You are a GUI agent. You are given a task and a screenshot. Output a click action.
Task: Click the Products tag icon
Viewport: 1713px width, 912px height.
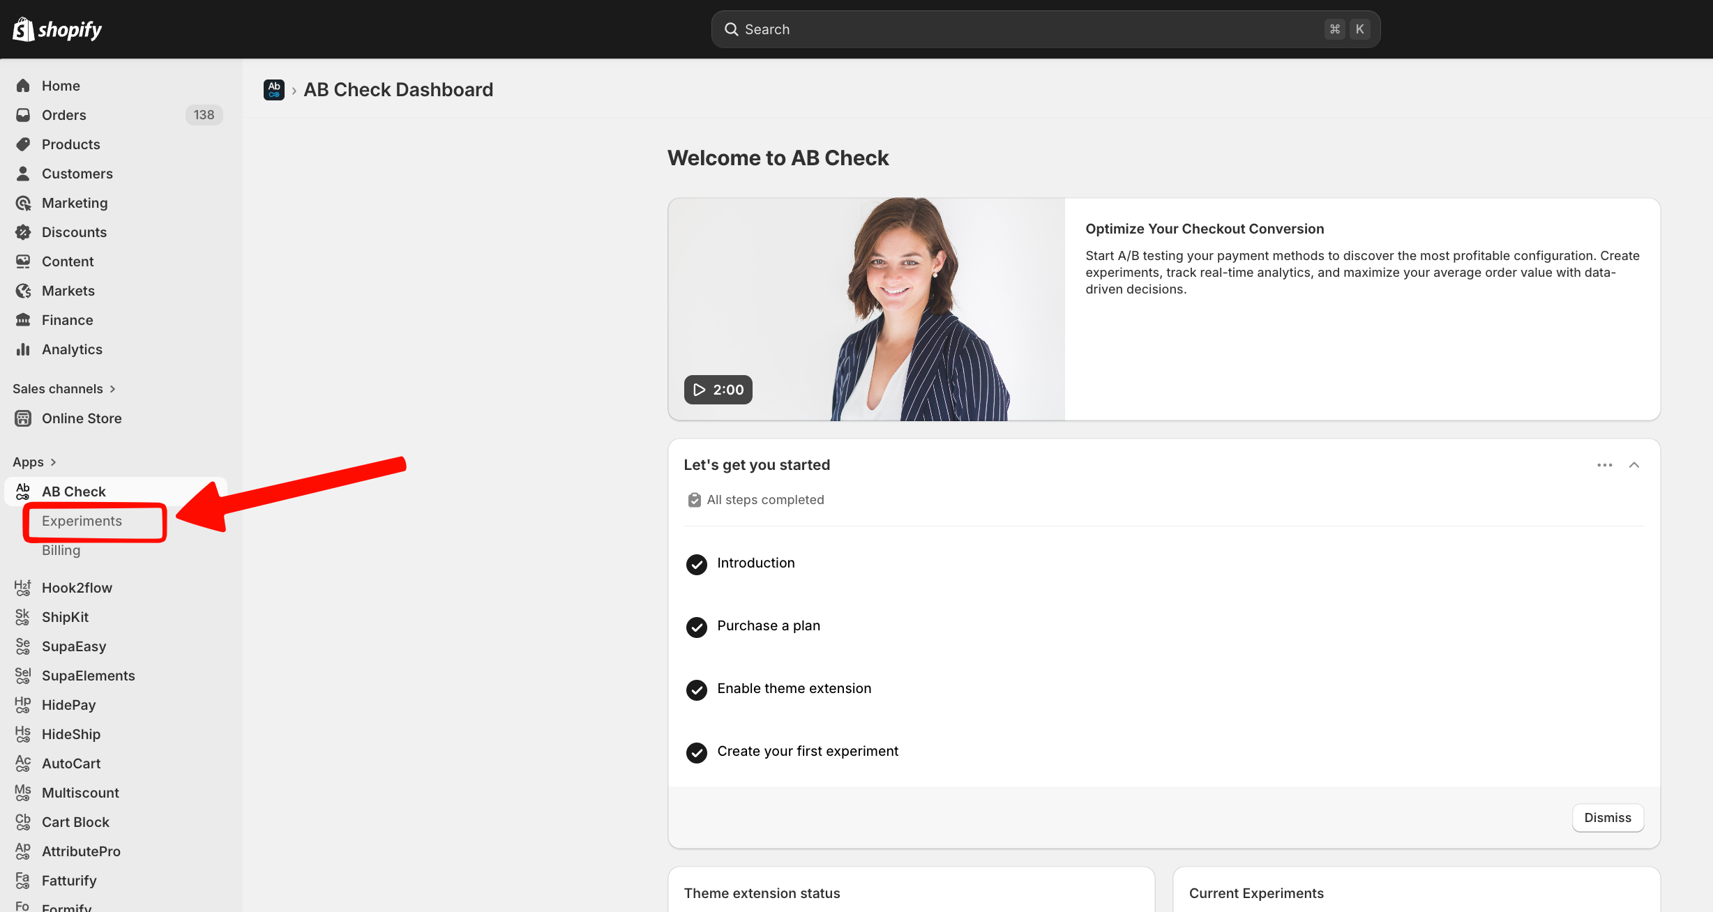click(23, 144)
